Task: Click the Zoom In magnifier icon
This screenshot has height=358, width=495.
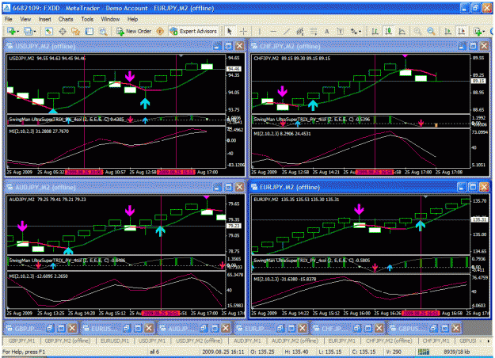Action: tap(417, 31)
